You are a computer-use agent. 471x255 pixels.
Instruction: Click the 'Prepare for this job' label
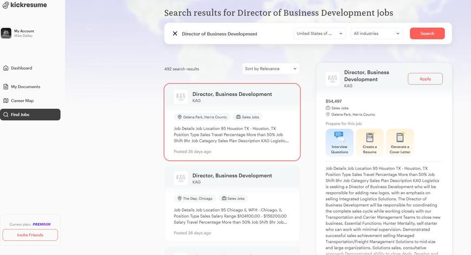coord(344,123)
